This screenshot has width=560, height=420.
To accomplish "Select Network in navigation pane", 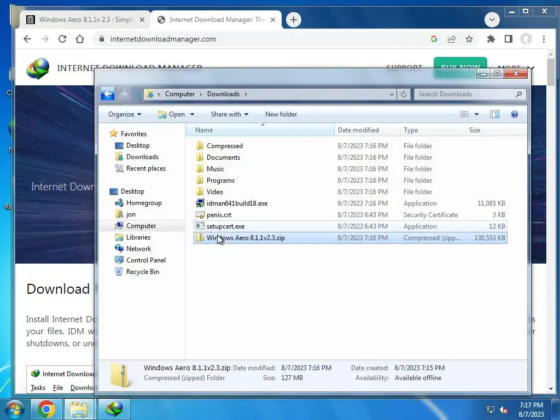I will [138, 249].
